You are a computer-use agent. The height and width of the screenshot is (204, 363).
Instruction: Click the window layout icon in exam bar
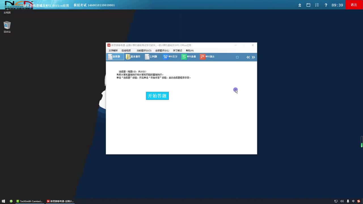(308, 5)
